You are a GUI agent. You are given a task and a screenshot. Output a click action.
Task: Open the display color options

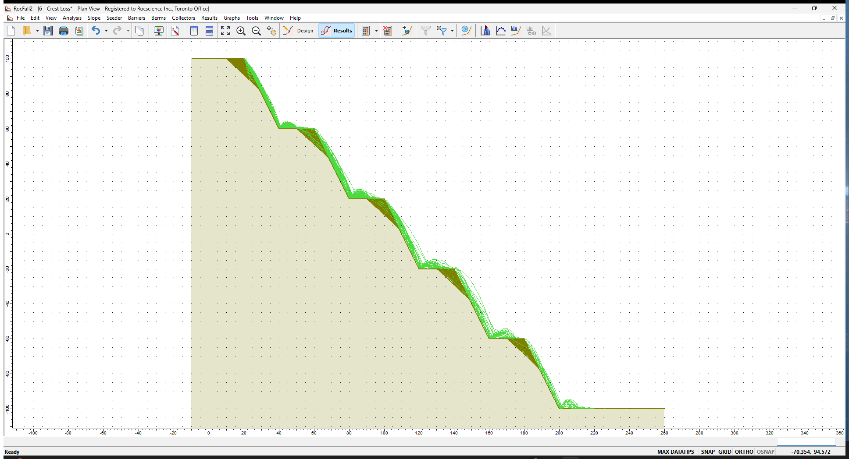[x=158, y=31]
